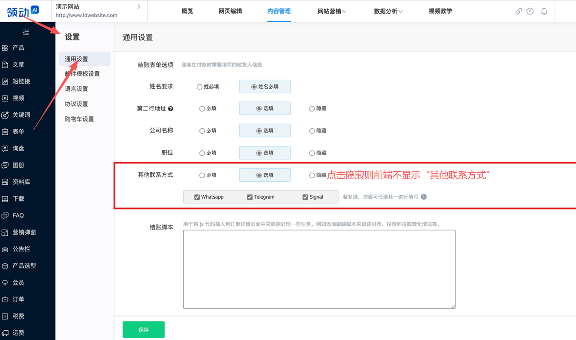Image resolution: width=576 pixels, height=340 pixels.
Task: Click the 保存 button
Action: click(143, 329)
